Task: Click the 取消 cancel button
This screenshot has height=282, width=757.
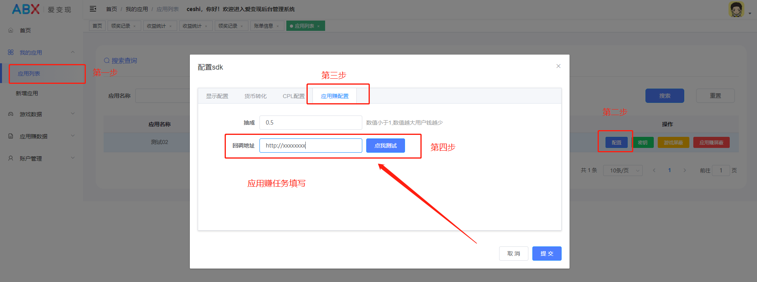Action: [513, 254]
